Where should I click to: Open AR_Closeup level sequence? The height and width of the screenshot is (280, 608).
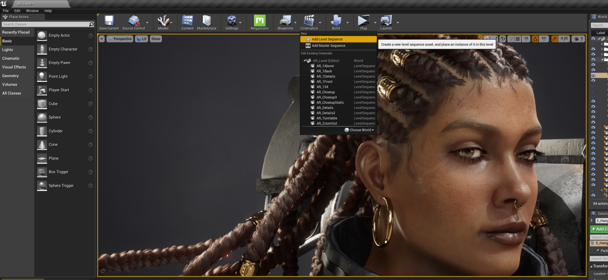tap(326, 92)
